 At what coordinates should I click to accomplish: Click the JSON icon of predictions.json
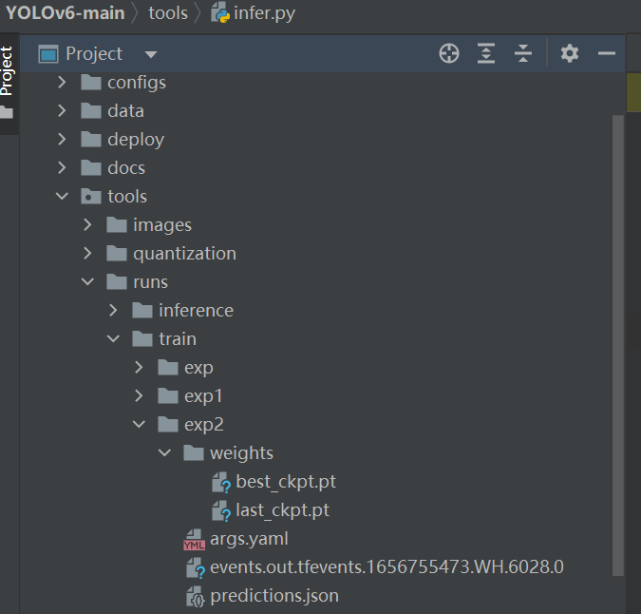coord(195,596)
